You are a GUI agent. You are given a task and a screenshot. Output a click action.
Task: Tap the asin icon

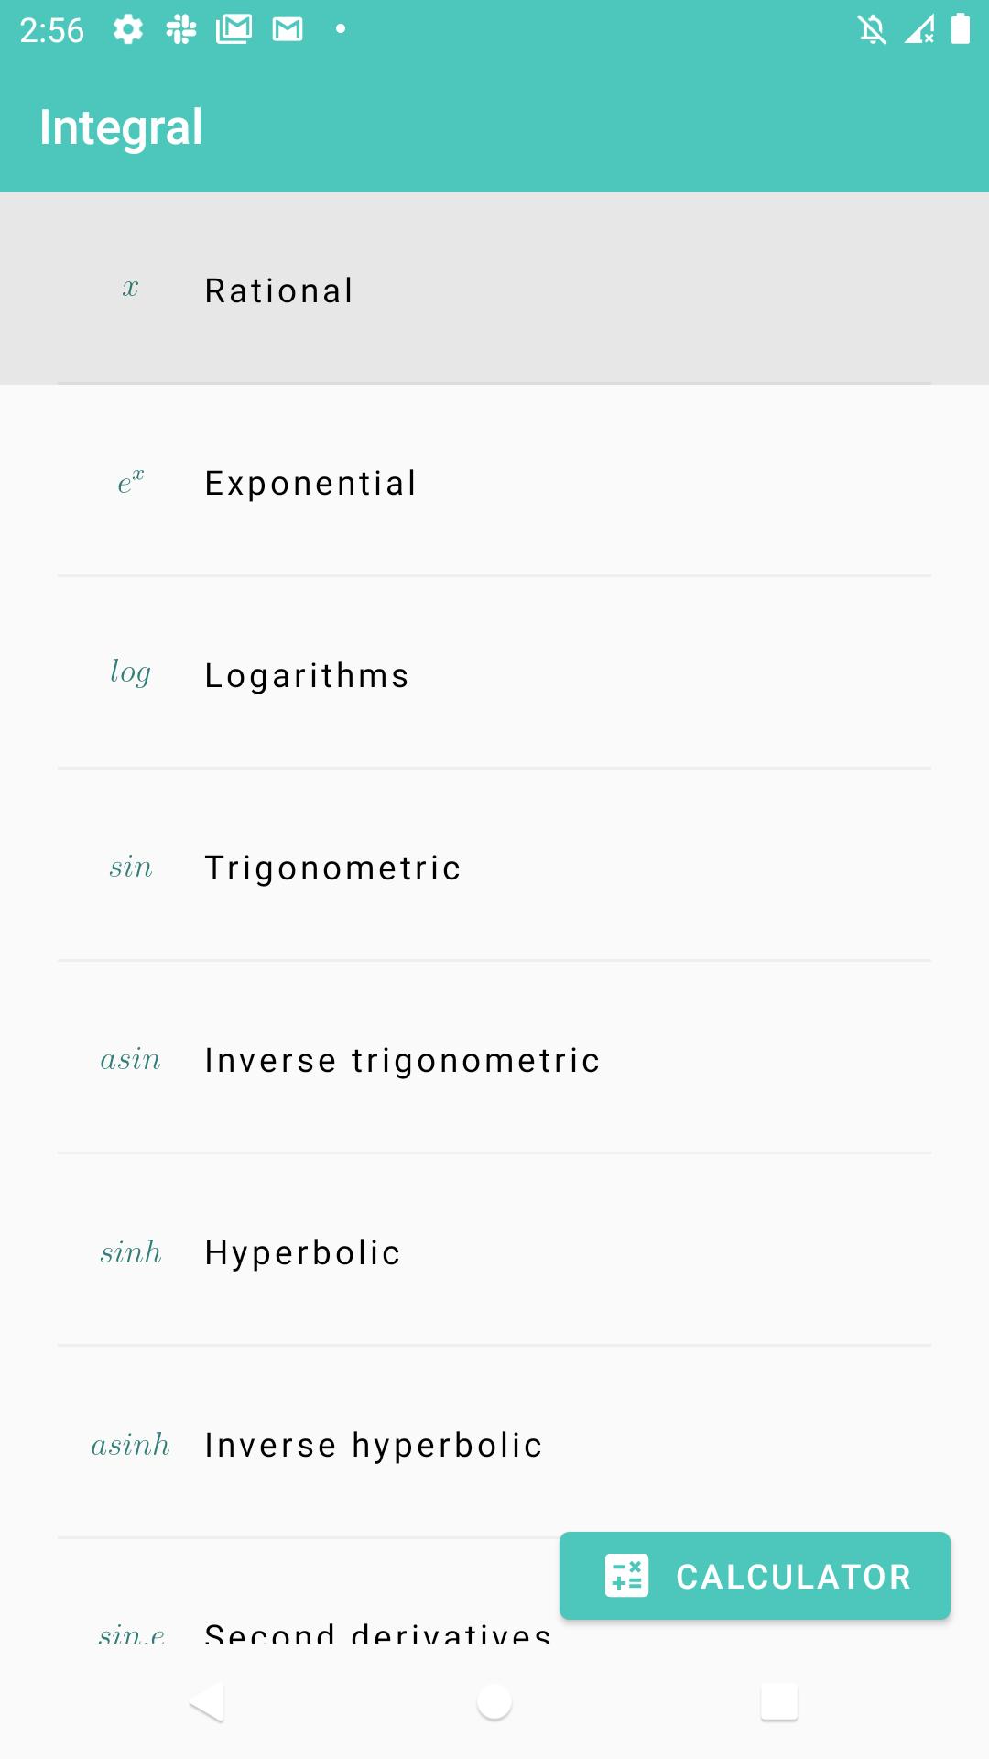click(130, 1060)
